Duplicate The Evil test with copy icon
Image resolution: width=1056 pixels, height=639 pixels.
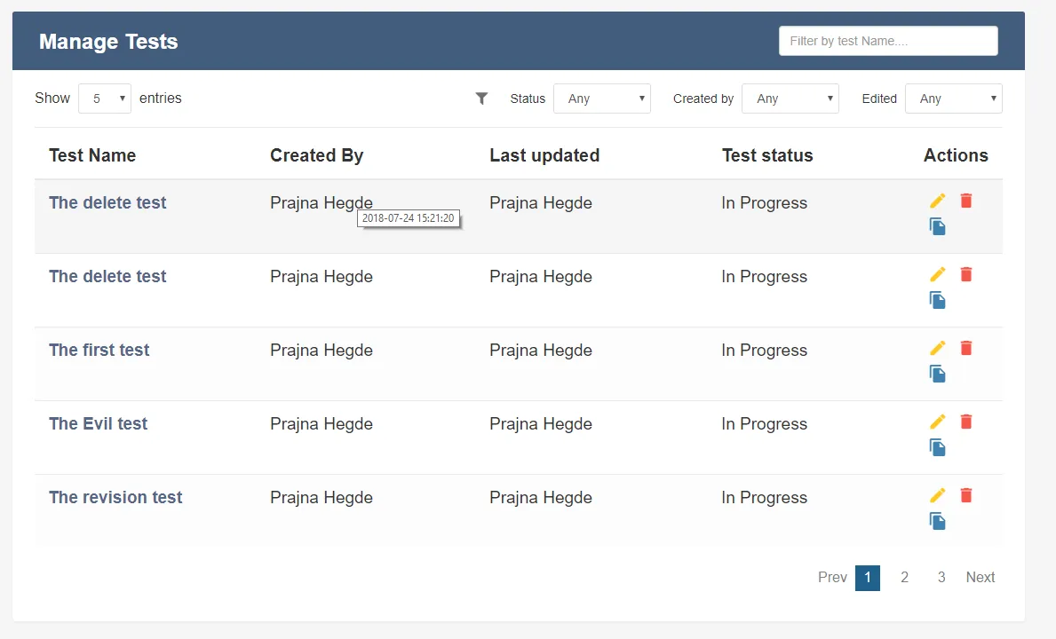pyautogui.click(x=938, y=448)
